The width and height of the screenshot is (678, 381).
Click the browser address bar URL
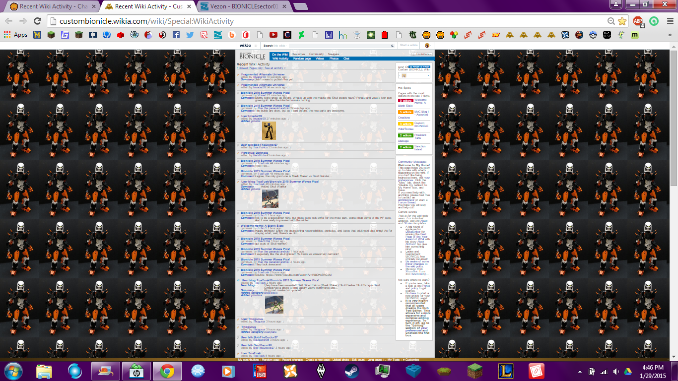146,21
